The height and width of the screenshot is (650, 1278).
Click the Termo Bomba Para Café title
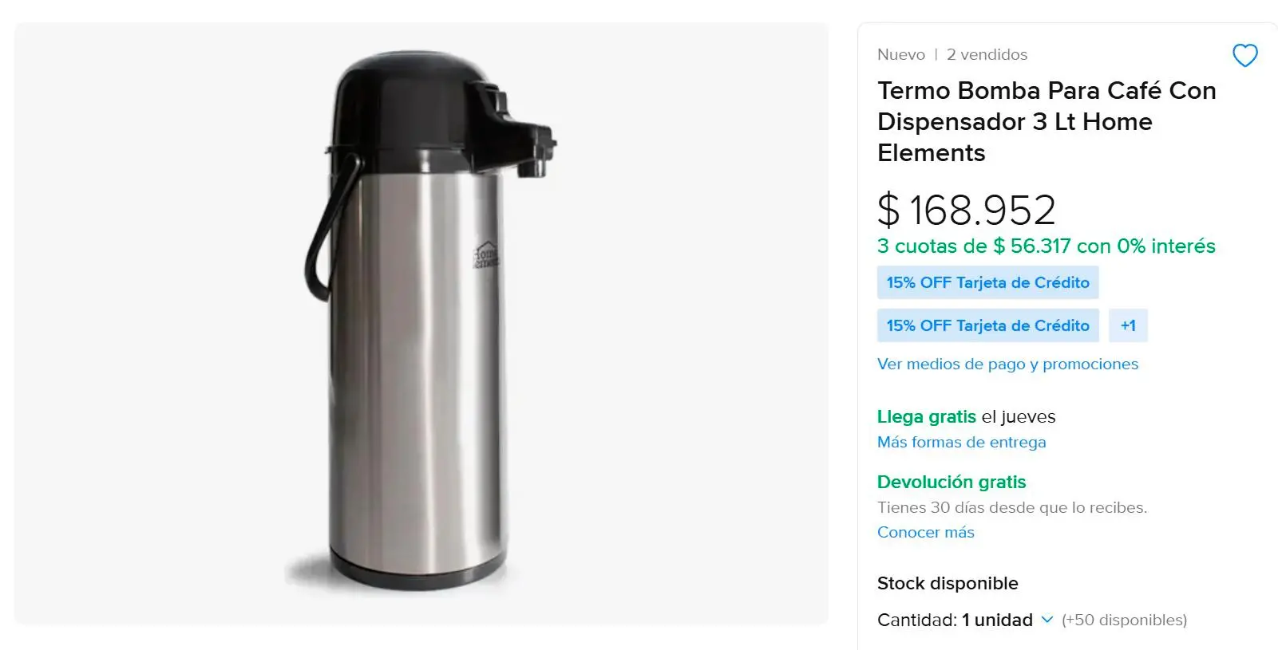(x=1047, y=121)
